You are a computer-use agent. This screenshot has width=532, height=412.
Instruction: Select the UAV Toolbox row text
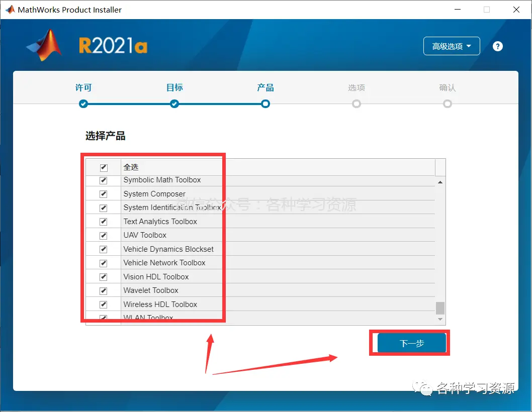(145, 235)
